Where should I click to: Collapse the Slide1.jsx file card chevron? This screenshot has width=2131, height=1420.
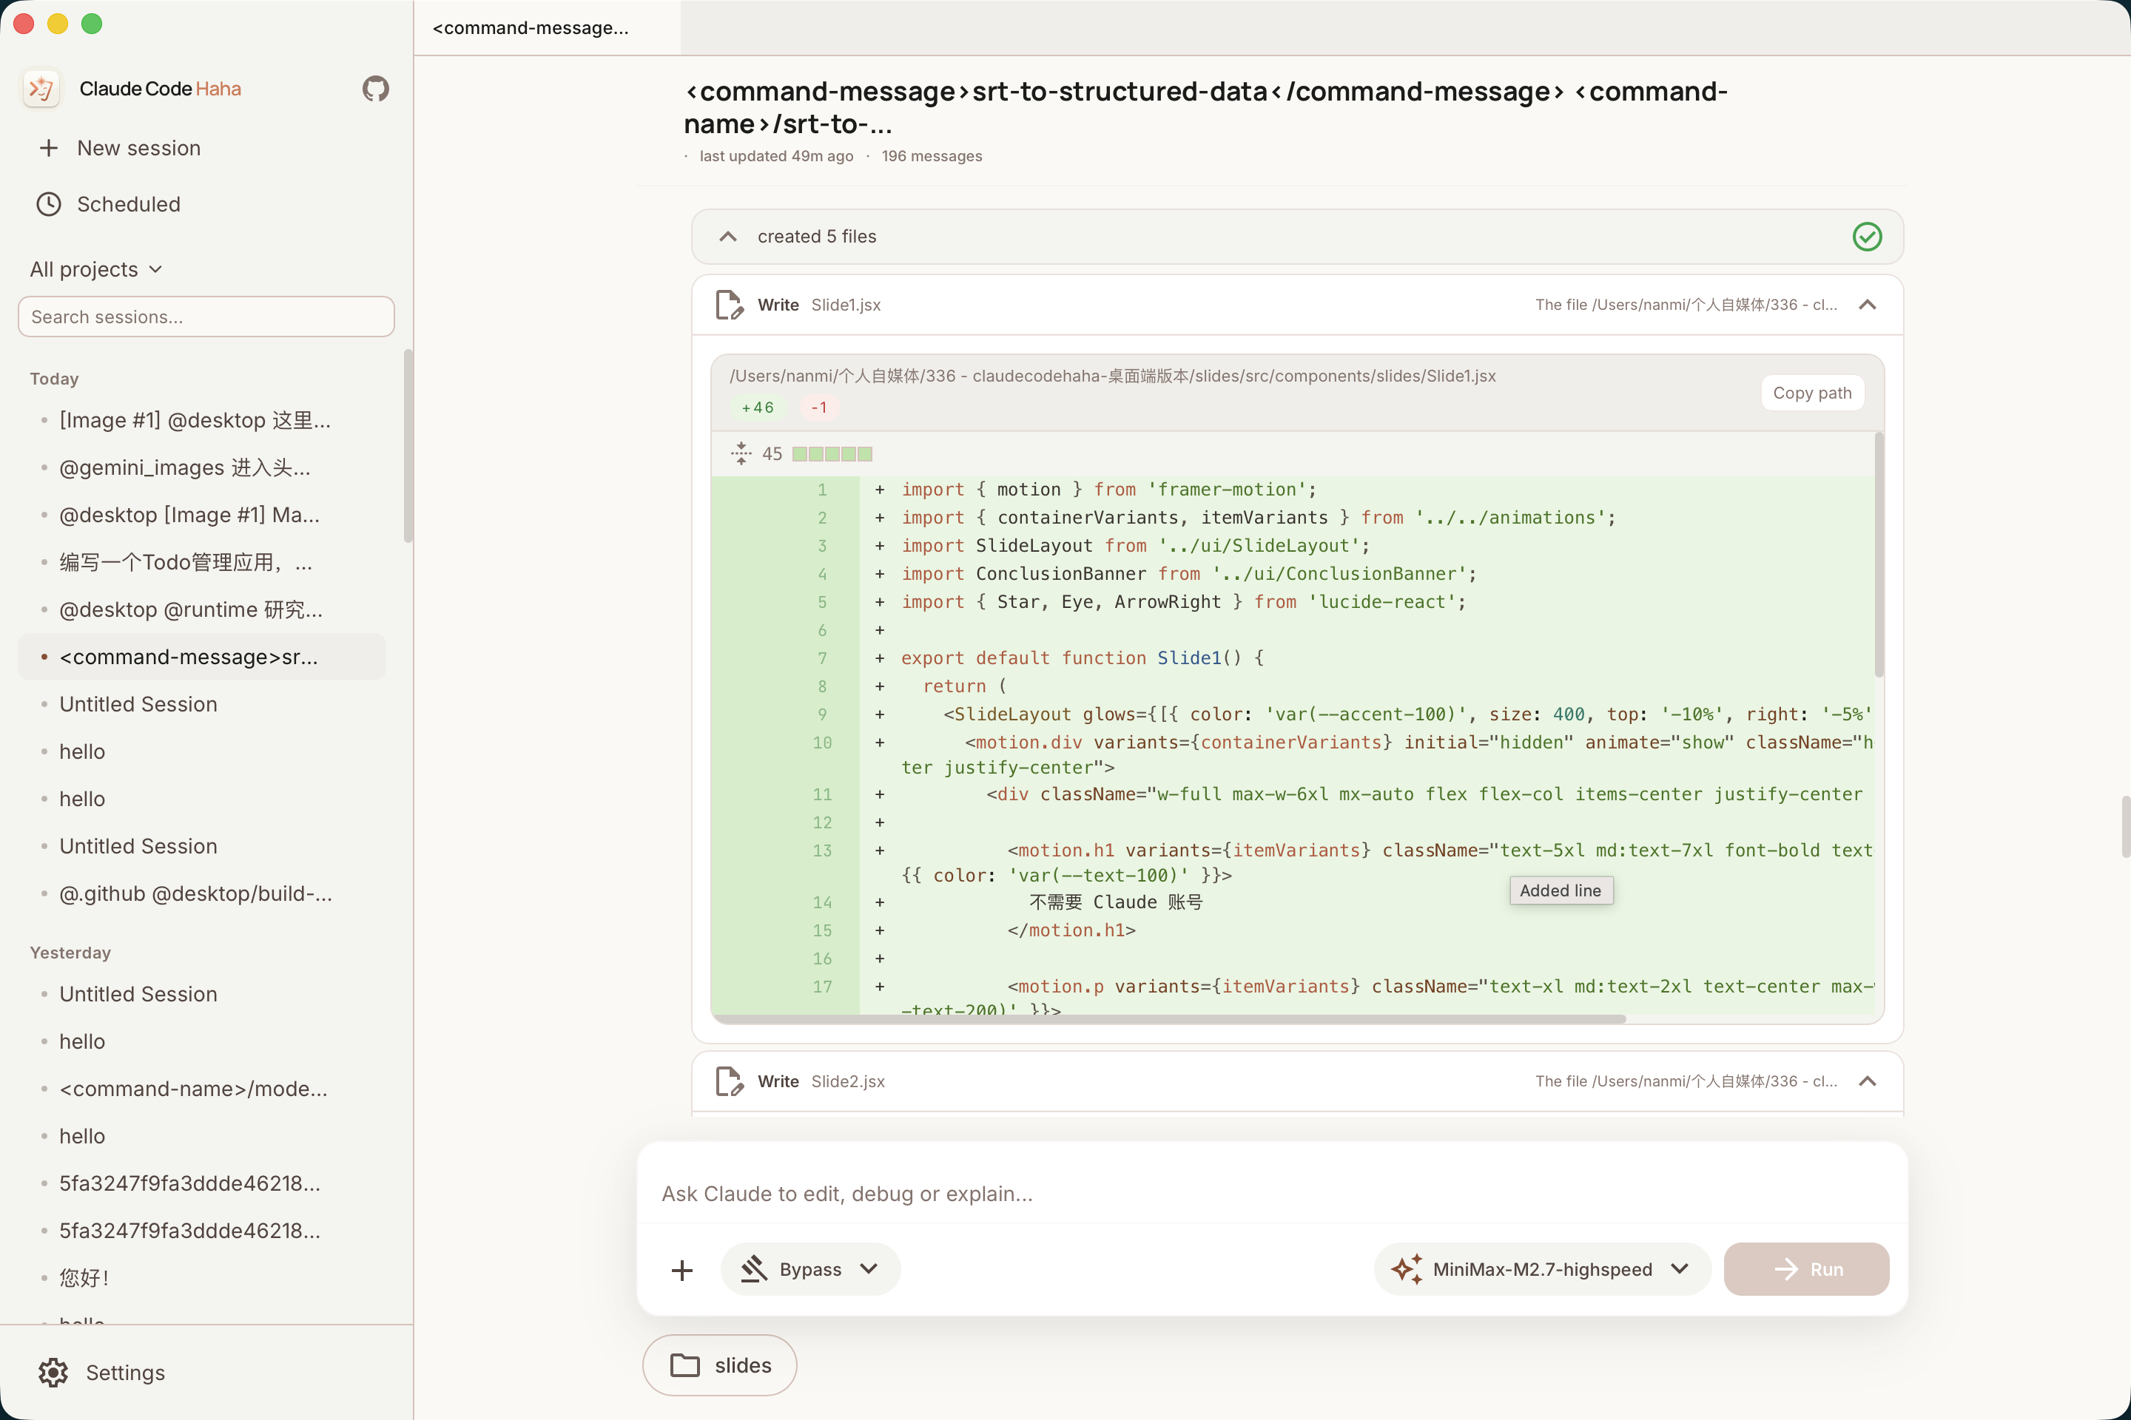[x=1869, y=304]
